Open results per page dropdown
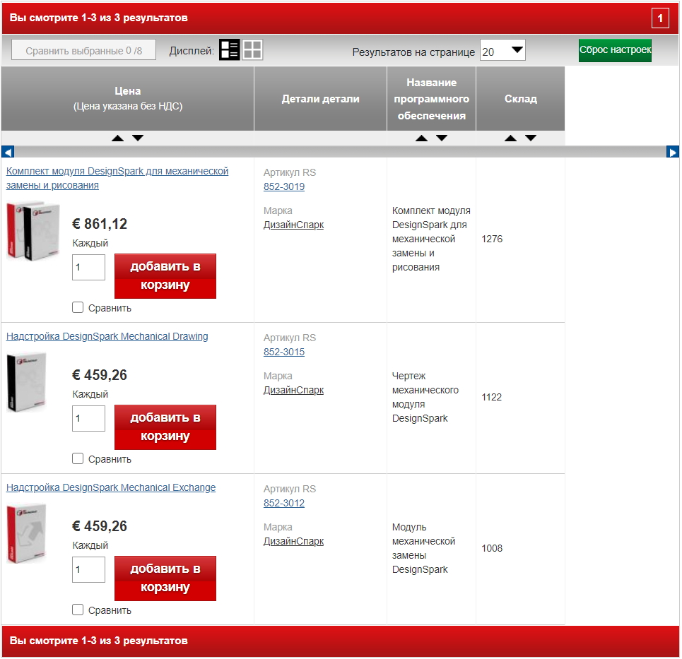The width and height of the screenshot is (682, 659). coord(502,50)
